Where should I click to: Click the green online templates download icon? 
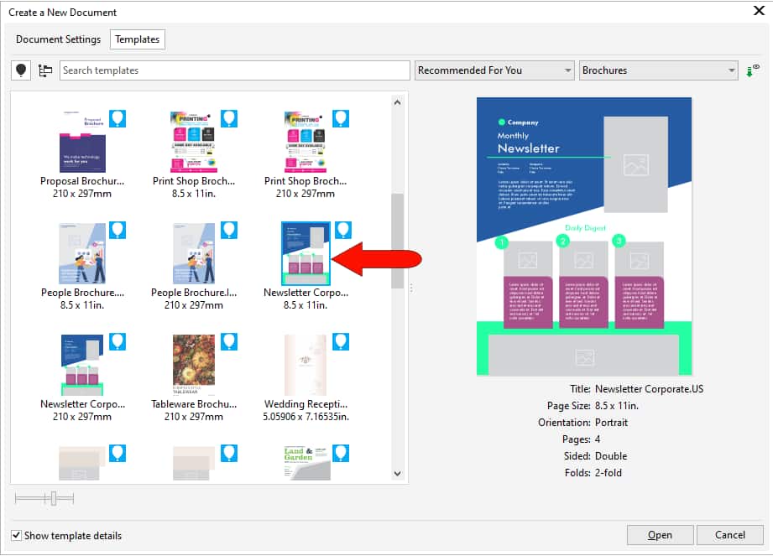tap(751, 70)
